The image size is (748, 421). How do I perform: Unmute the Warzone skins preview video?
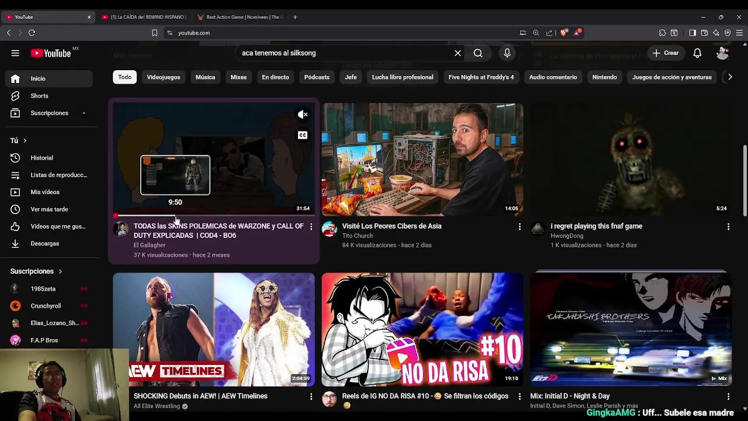pyautogui.click(x=303, y=115)
